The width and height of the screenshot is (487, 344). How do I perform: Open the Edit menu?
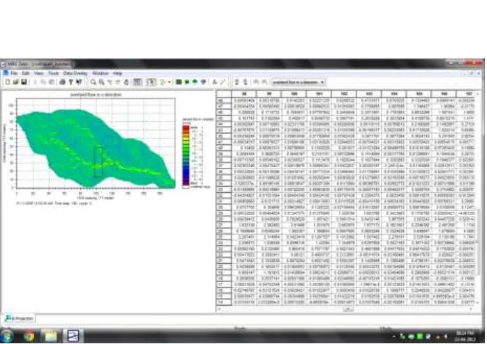26,73
